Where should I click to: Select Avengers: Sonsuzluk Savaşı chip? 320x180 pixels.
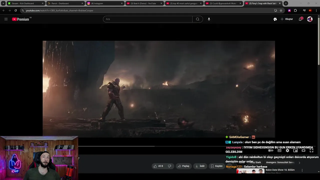280,162
